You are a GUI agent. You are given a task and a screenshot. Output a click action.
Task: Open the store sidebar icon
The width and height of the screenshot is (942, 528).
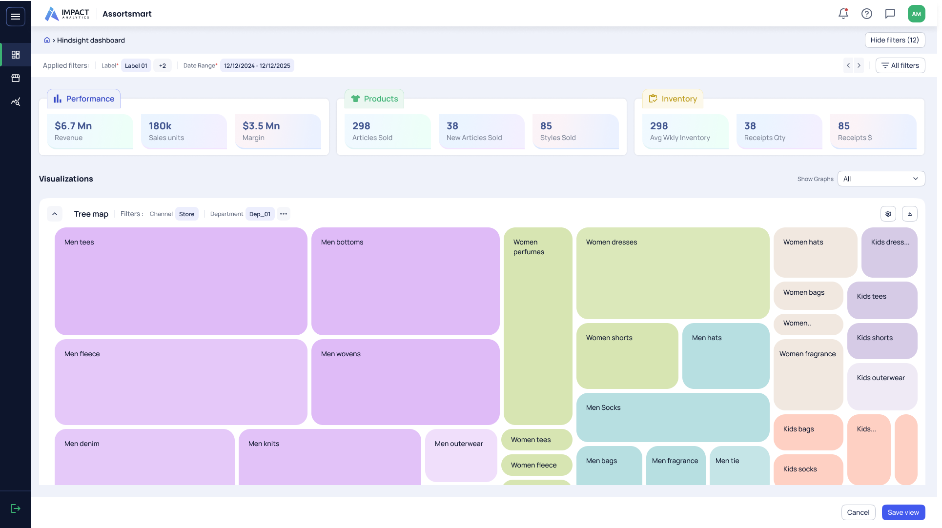16,78
